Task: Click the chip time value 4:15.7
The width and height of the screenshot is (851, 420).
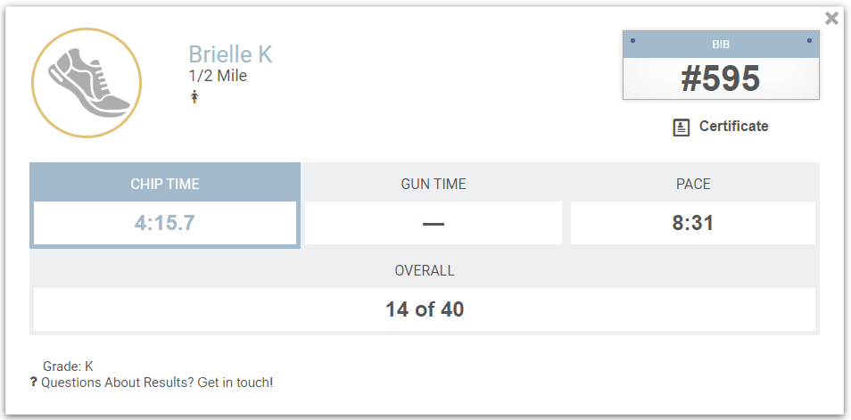Action: click(x=165, y=223)
